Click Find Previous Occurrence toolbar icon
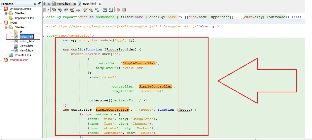This screenshot has width=312, height=140. [x=60, y=10]
